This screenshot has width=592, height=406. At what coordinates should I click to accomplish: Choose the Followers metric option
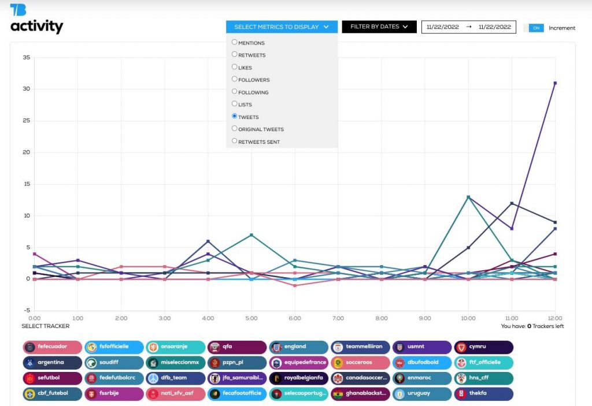tap(235, 79)
